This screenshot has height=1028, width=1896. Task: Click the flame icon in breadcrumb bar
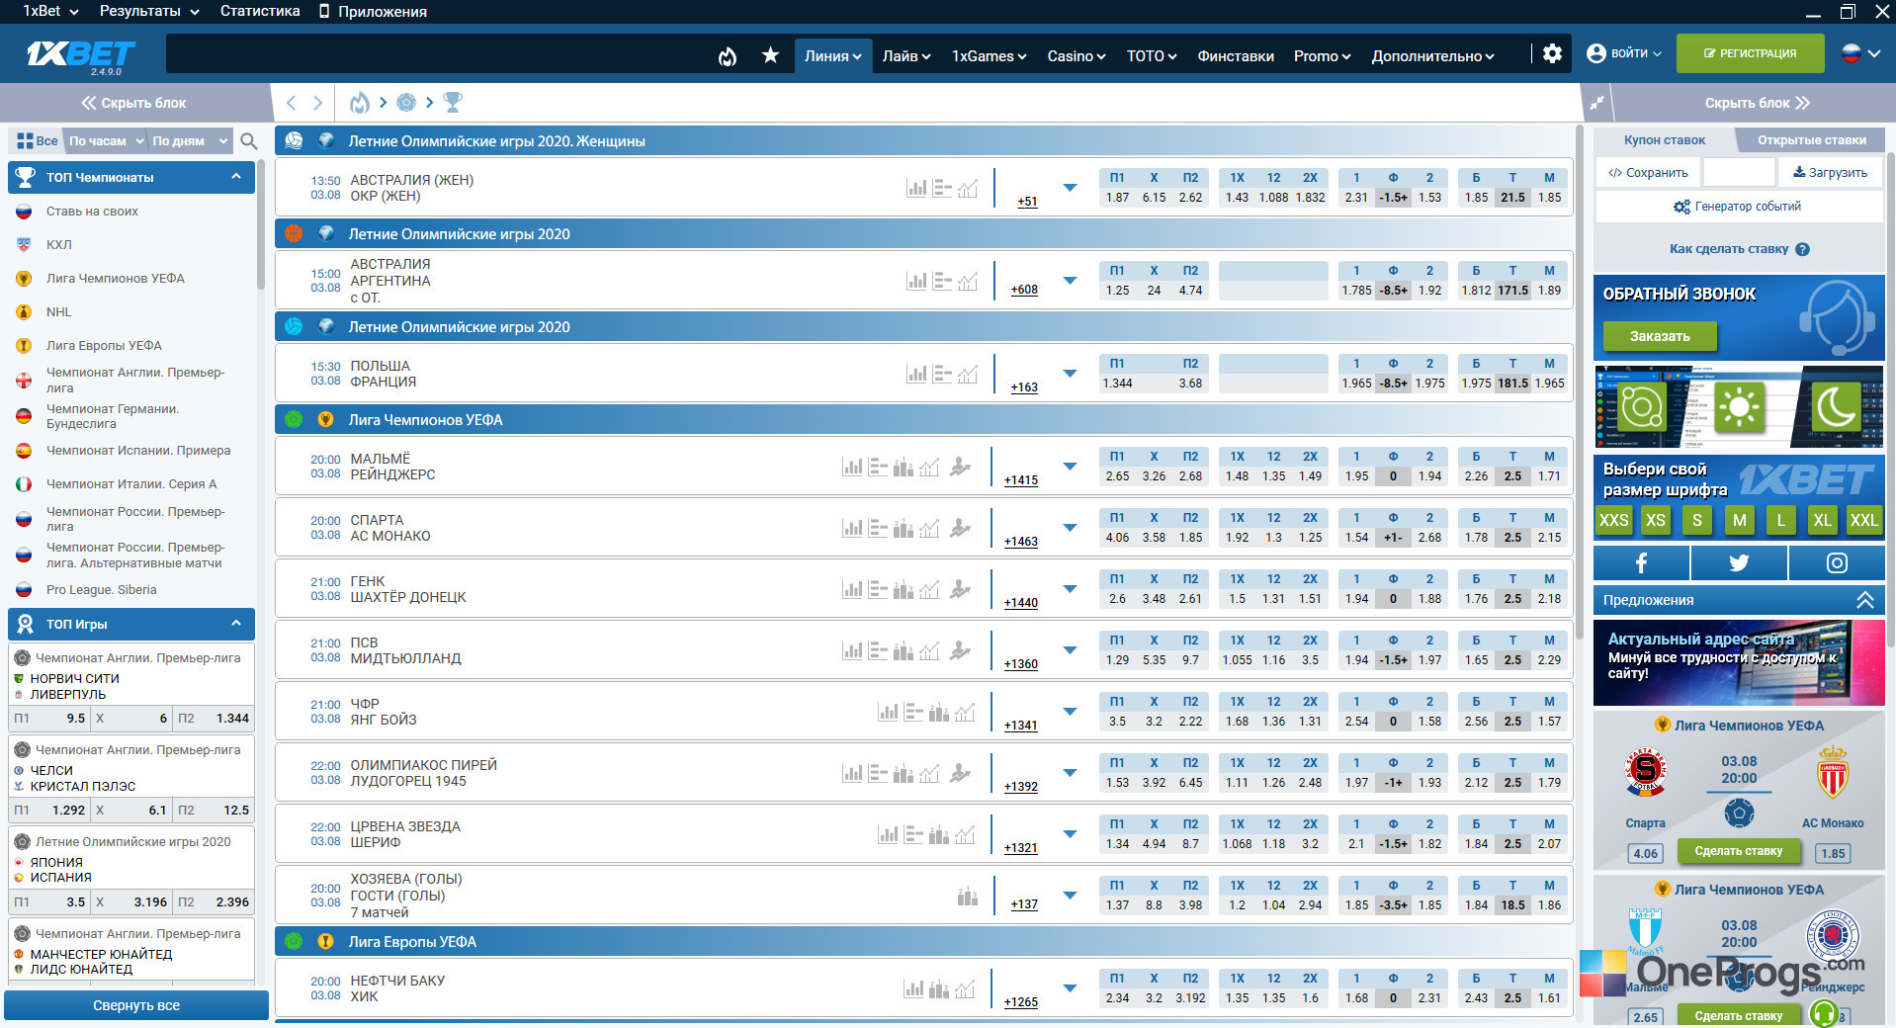[360, 102]
